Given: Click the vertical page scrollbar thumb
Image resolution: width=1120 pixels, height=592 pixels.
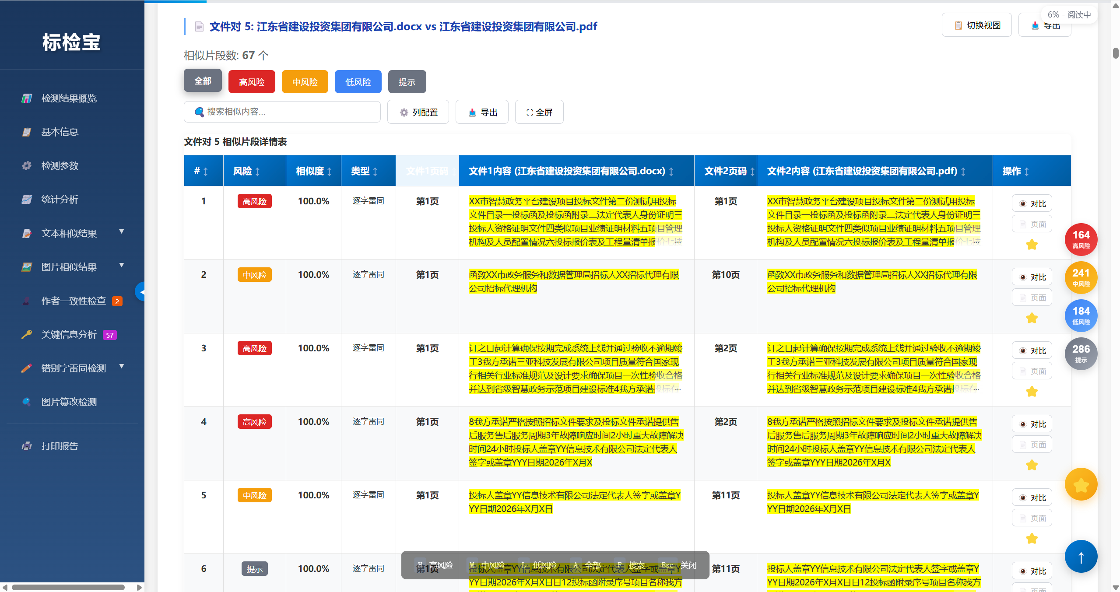Looking at the screenshot, I should pos(1116,53).
